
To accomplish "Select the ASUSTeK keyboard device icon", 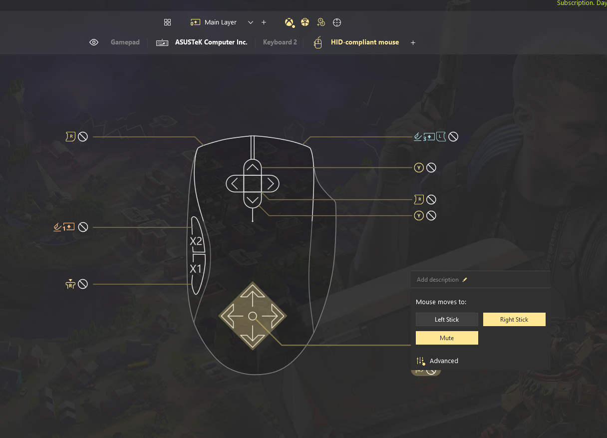I will [162, 42].
